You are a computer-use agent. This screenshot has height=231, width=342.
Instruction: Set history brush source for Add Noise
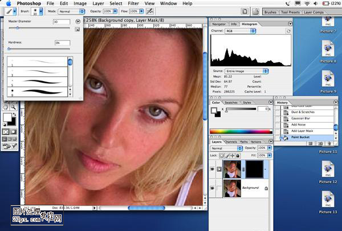(277, 125)
